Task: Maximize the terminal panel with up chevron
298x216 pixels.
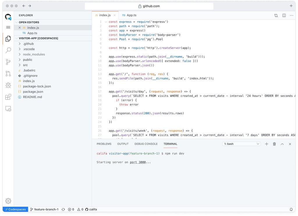Action: 282,144
